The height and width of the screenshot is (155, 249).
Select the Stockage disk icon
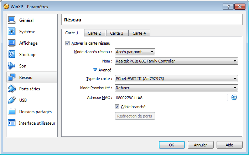coord(12,54)
